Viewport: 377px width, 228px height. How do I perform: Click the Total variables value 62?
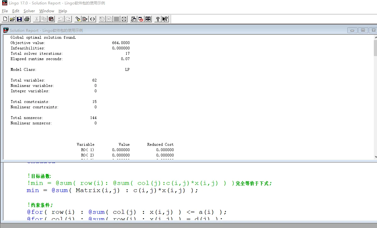[x=94, y=80]
